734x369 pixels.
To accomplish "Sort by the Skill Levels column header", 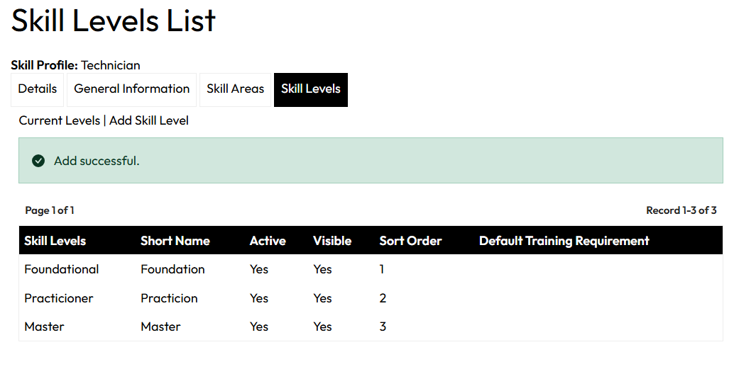I will (x=55, y=241).
